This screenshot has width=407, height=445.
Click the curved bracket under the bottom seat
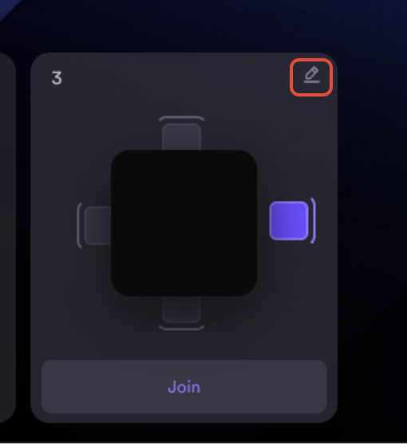point(181,328)
